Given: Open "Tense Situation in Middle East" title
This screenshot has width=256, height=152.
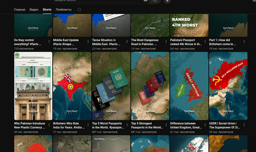Looking at the screenshot, I should [106, 42].
